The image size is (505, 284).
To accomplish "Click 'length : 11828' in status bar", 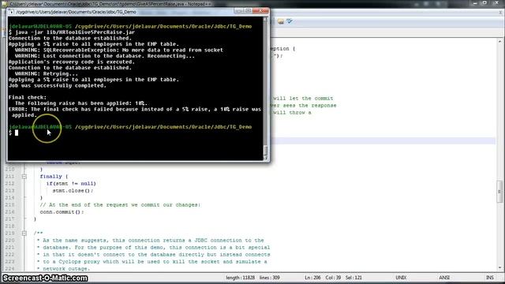I will coord(240,278).
